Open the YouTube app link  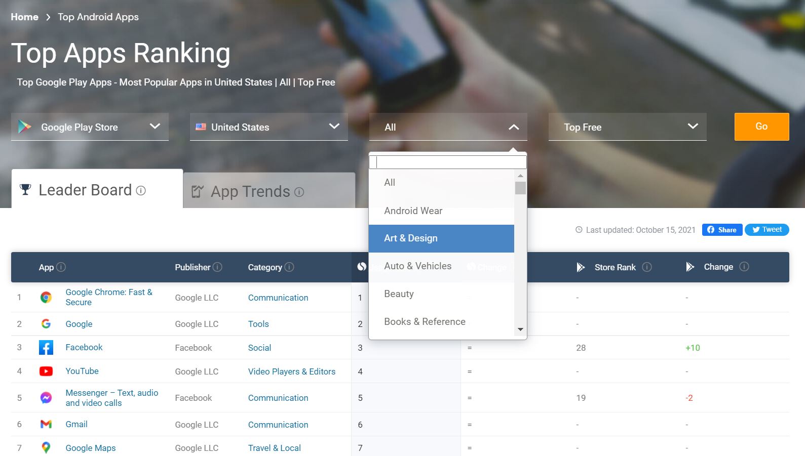[82, 371]
